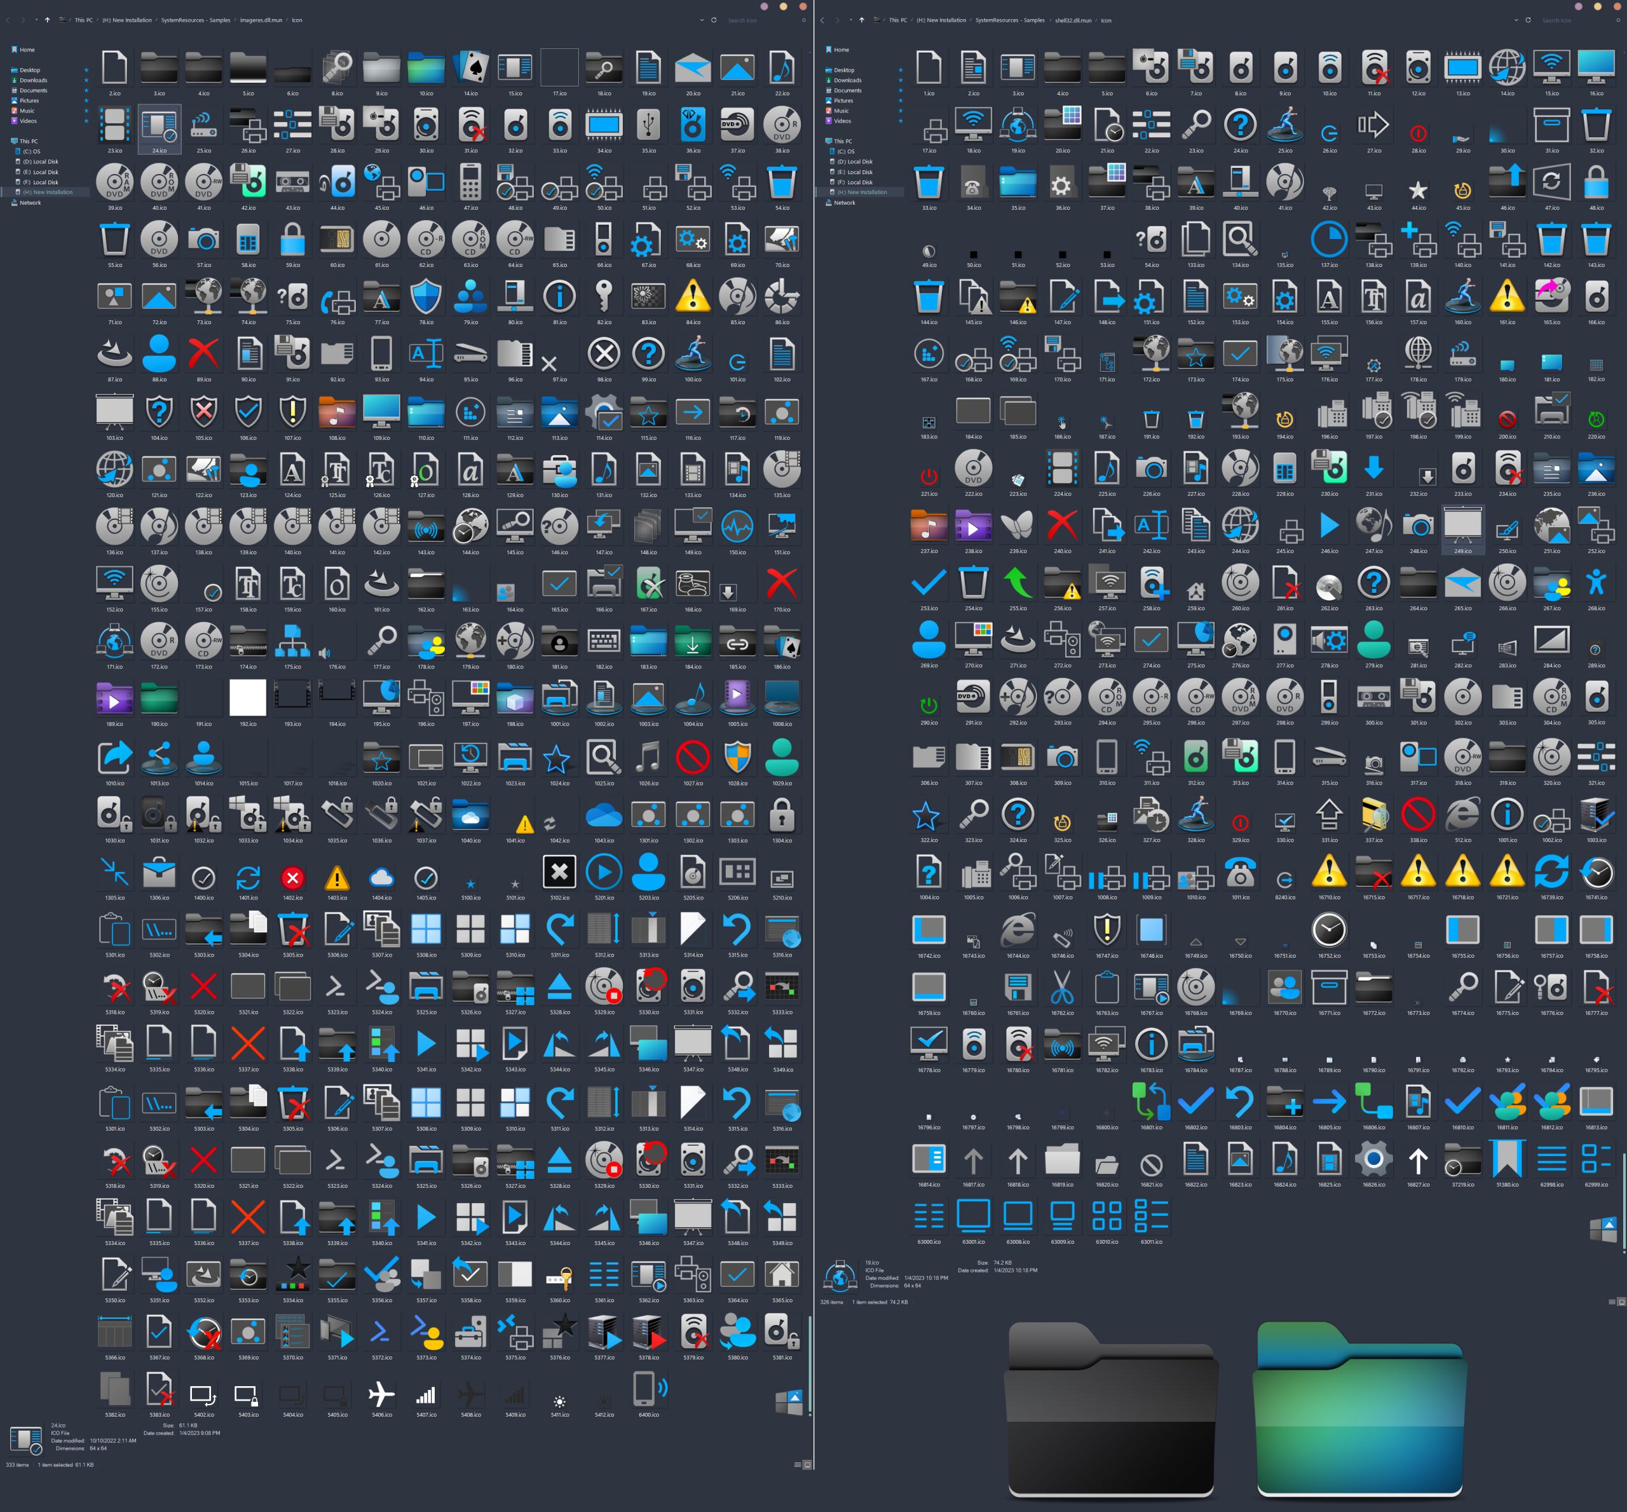
Task: Select the recycle bin icon 54.ico
Action: 783,182
